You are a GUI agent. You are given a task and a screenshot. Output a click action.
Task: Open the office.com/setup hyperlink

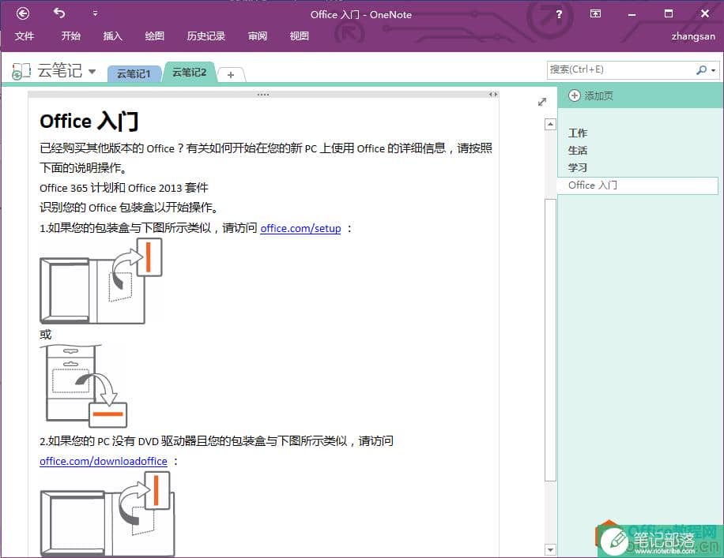[300, 228]
